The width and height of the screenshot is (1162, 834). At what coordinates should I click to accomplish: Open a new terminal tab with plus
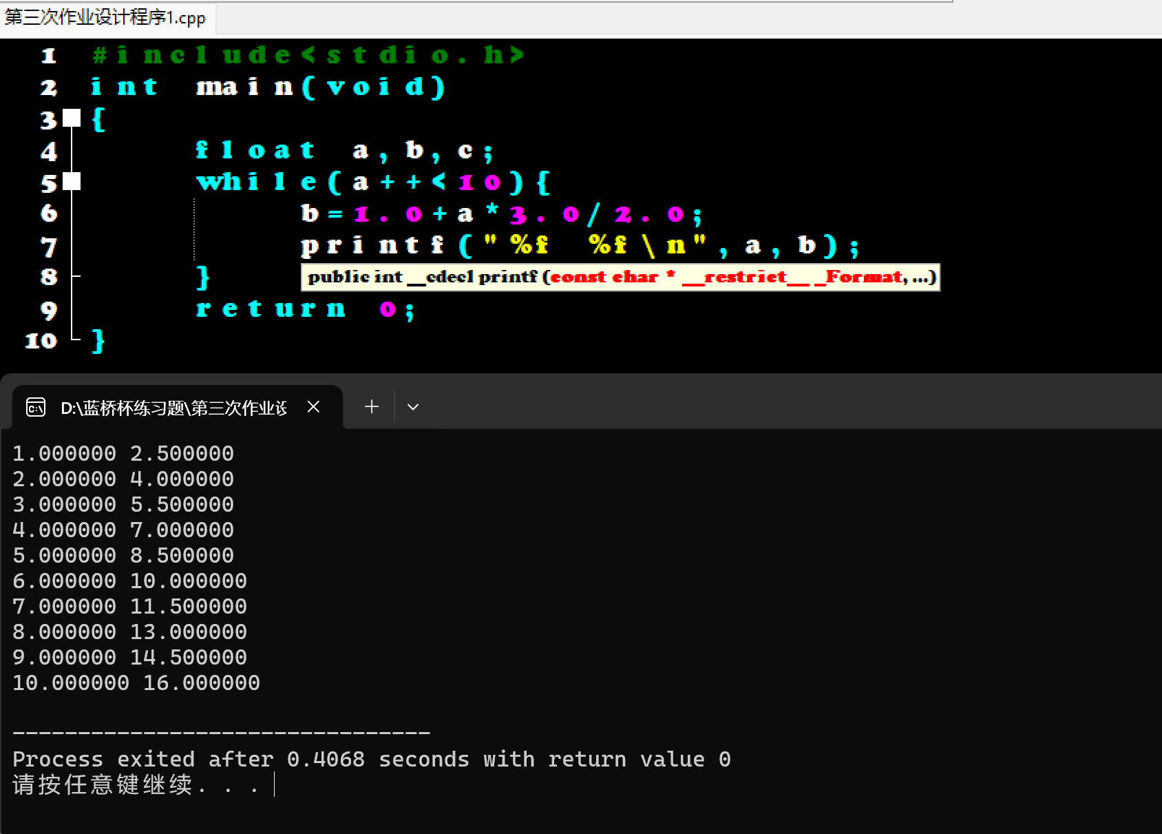click(x=372, y=407)
